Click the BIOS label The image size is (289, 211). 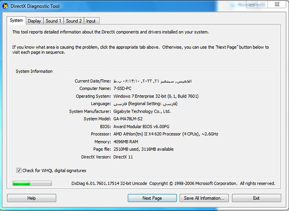[x=105, y=126]
